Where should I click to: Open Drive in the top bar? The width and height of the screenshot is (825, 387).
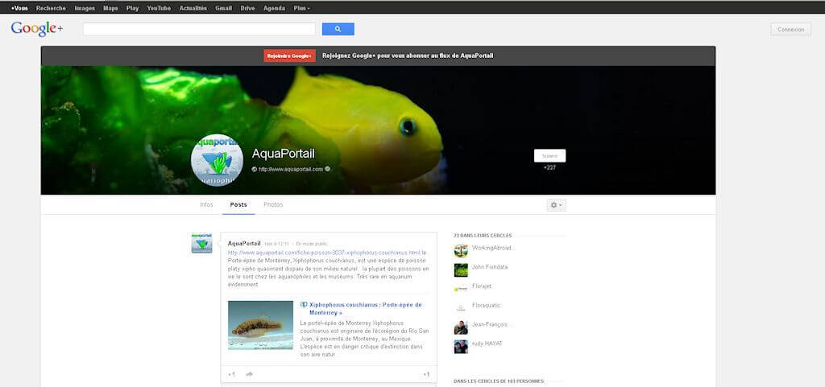pos(248,8)
